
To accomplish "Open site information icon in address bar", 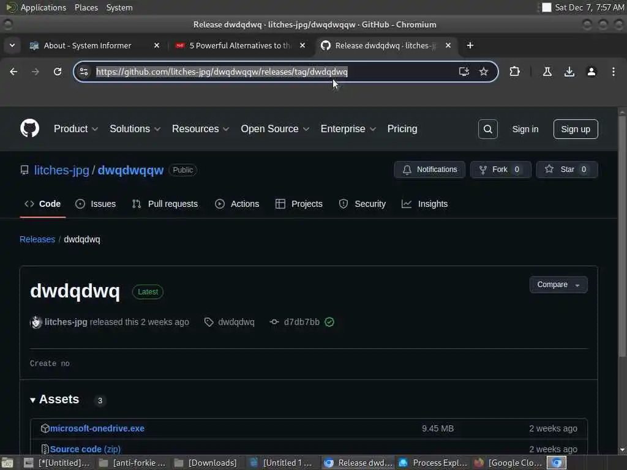I will click(x=84, y=72).
